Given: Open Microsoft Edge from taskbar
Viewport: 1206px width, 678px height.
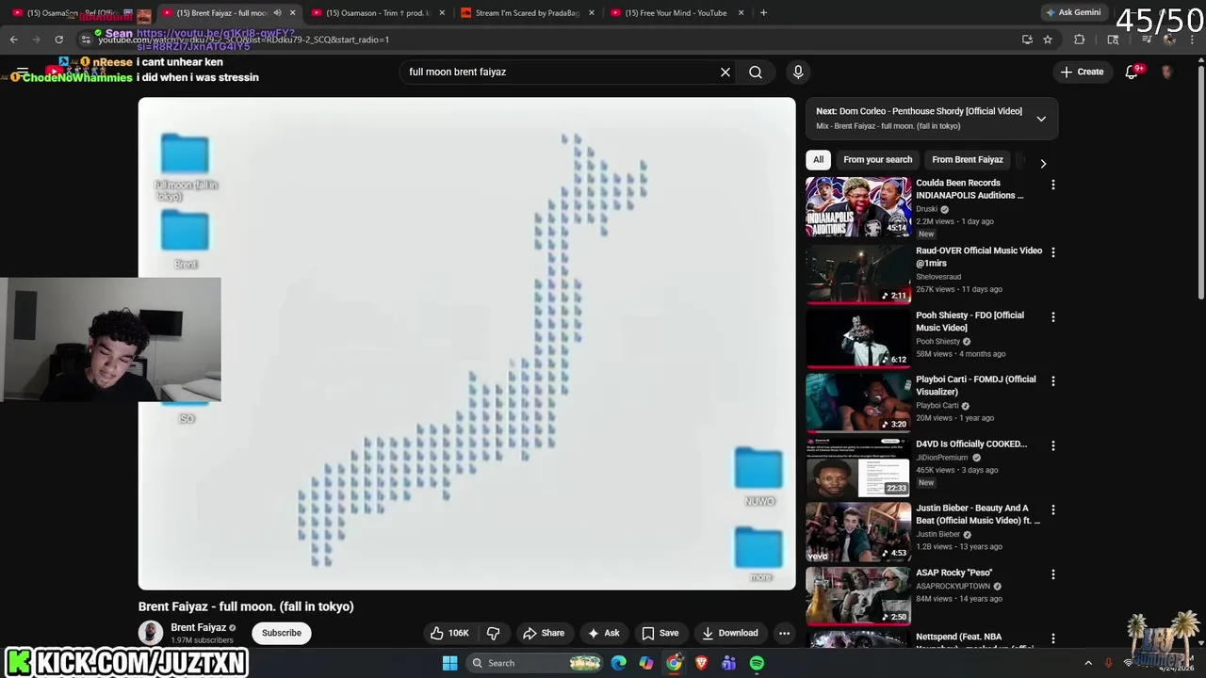Looking at the screenshot, I should [619, 663].
